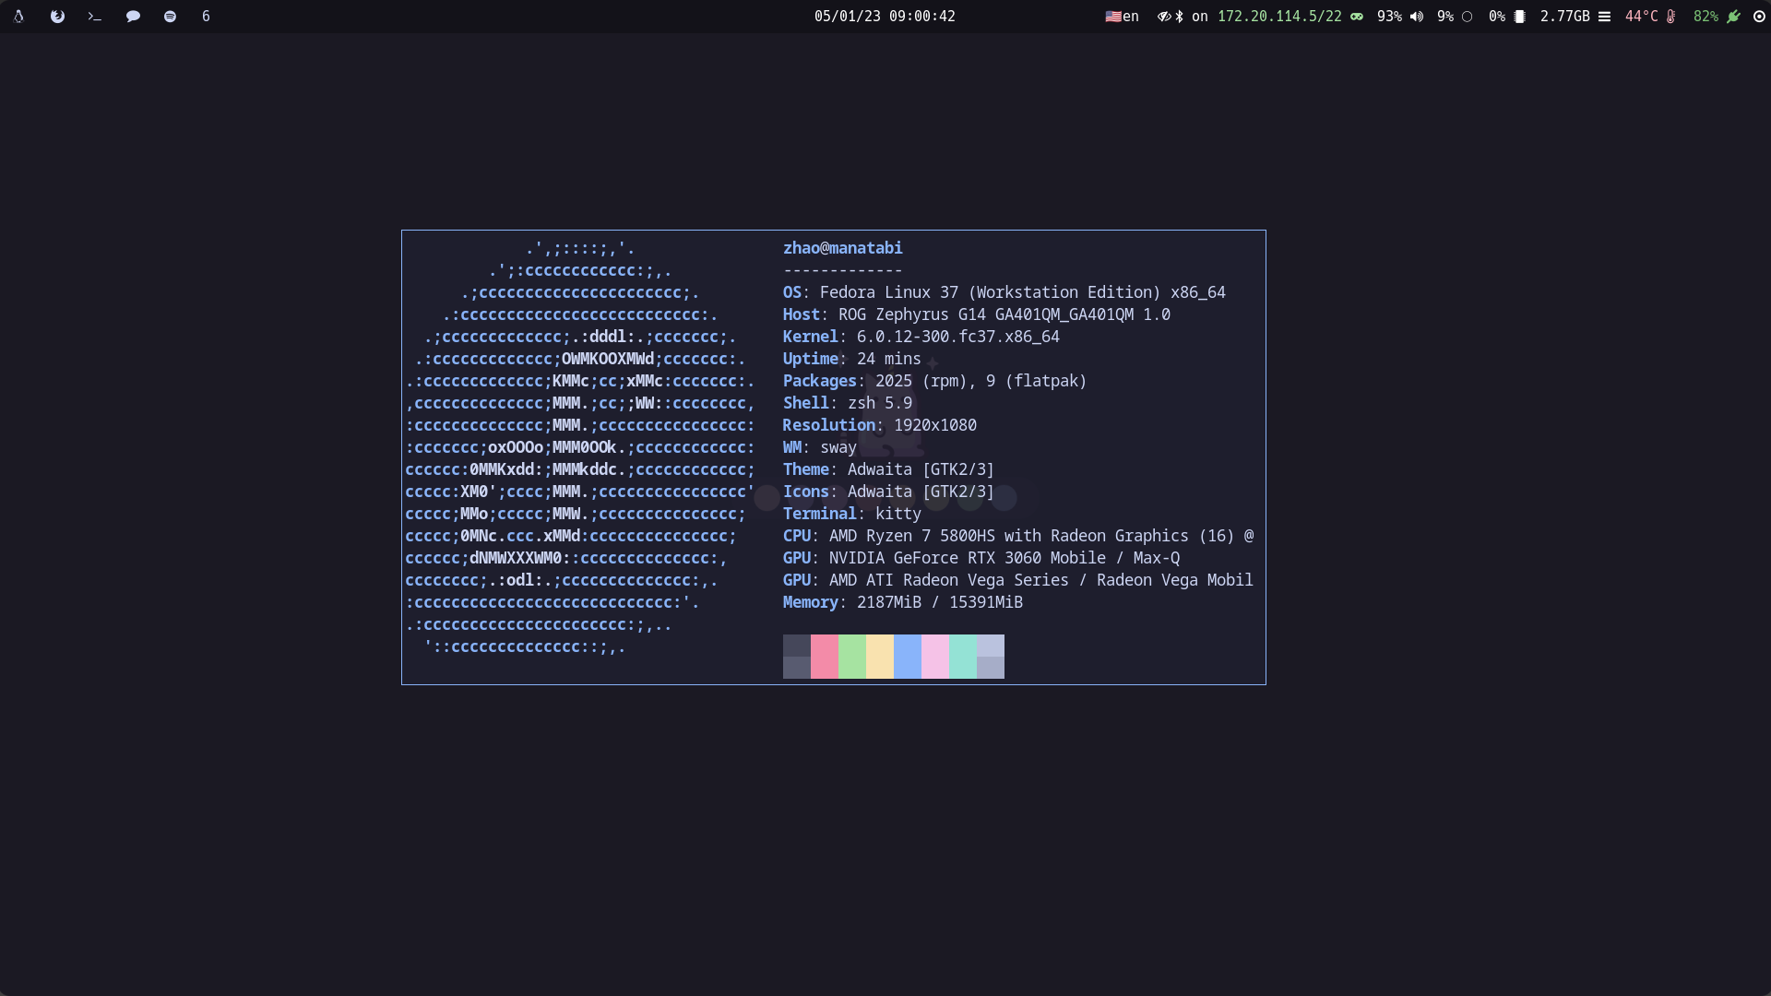The width and height of the screenshot is (1771, 996).
Task: Click the 44°C temperature reading
Action: pos(1642,17)
